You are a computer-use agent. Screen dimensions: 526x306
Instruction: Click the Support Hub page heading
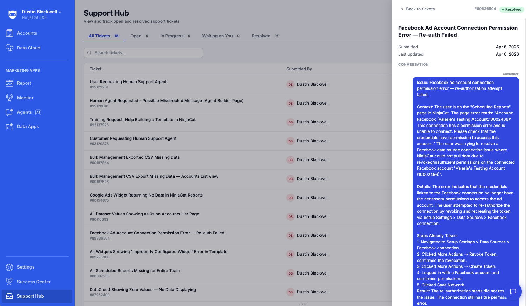point(106,13)
